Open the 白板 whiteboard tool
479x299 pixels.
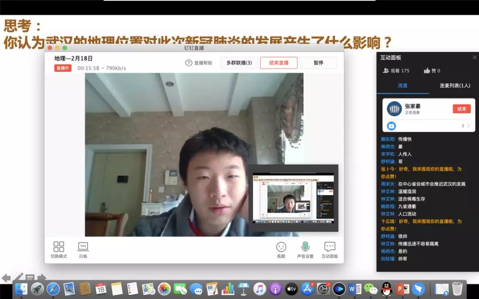[83, 247]
